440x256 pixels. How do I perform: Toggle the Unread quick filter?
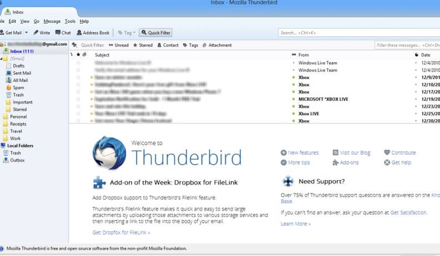click(119, 45)
